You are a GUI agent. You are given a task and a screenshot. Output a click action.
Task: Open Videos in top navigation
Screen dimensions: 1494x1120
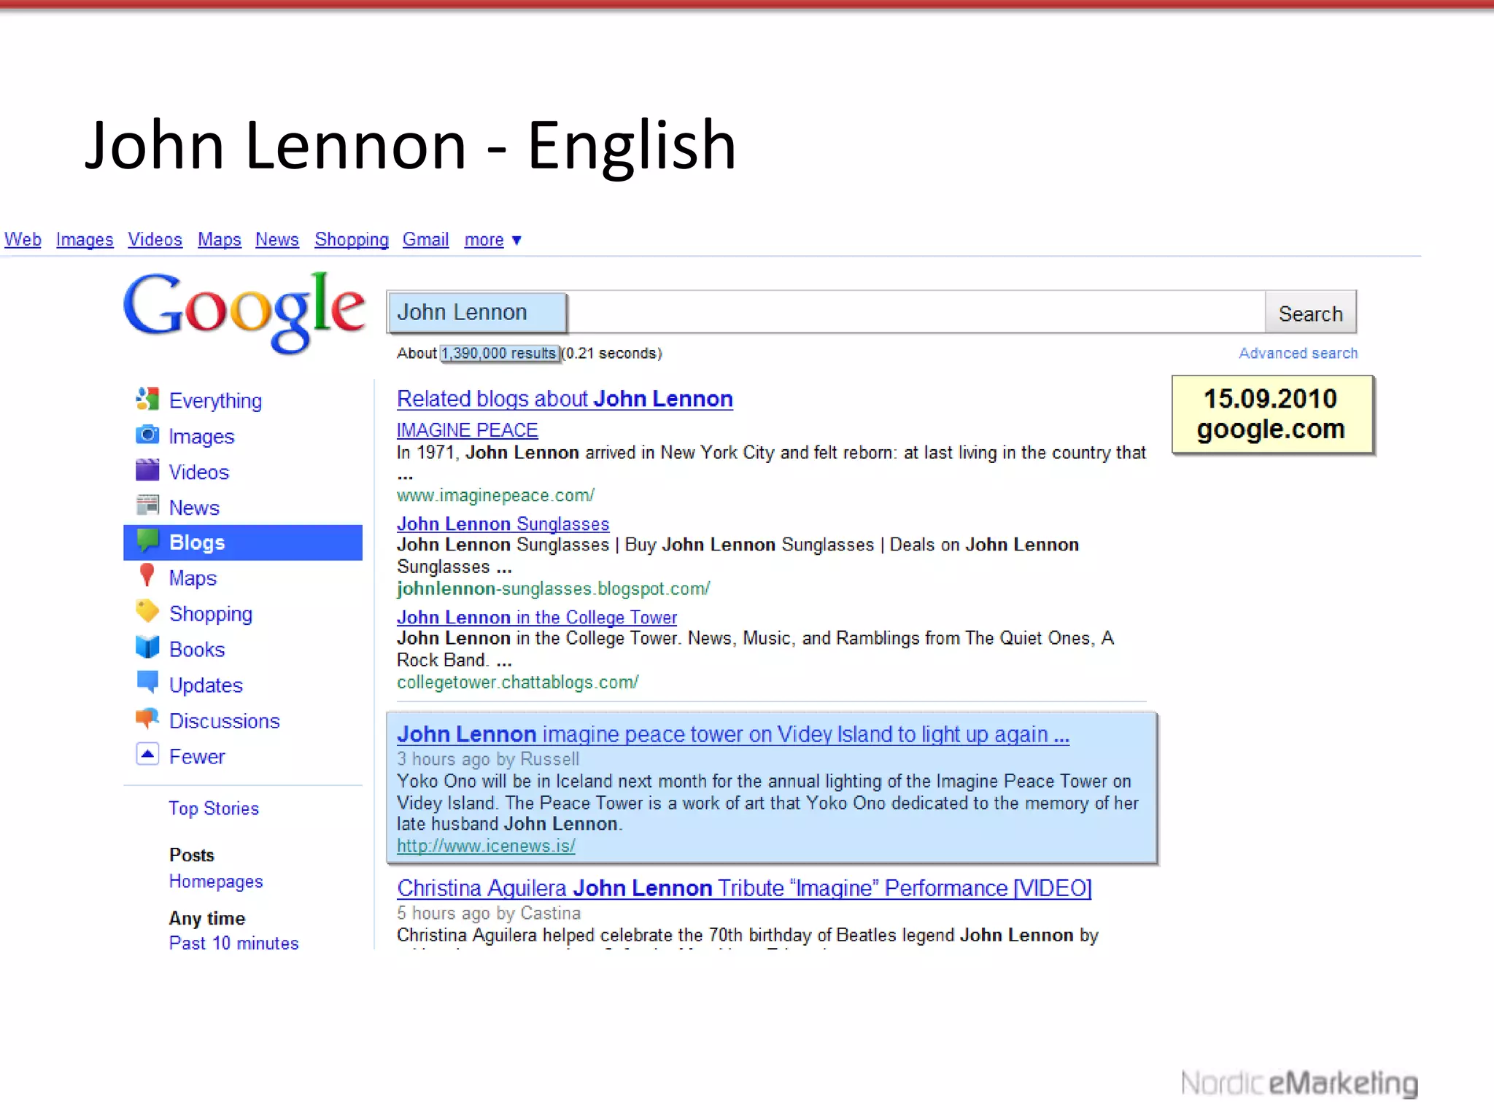(155, 240)
